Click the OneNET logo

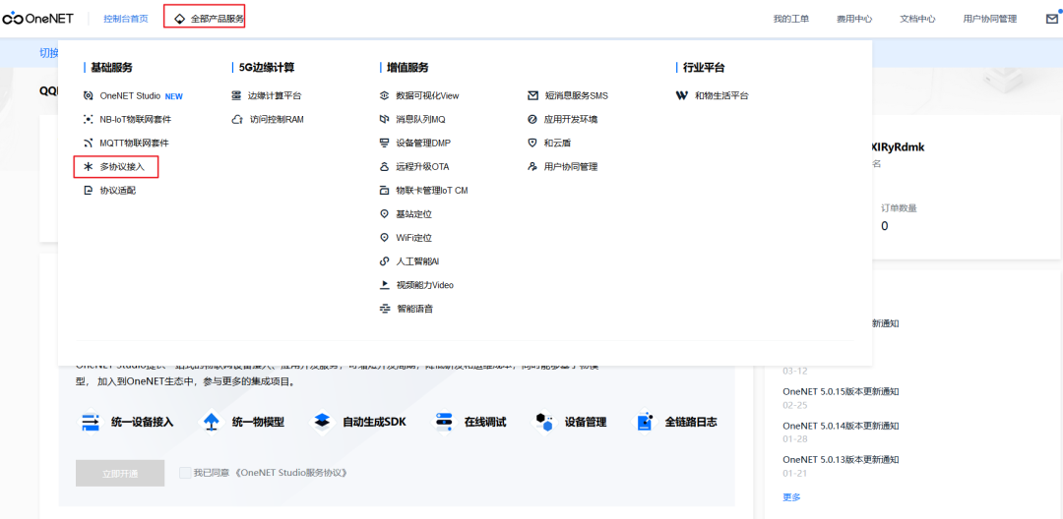coord(38,19)
